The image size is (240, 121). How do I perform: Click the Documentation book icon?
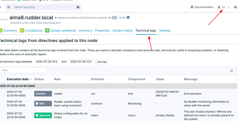coord(192,7)
